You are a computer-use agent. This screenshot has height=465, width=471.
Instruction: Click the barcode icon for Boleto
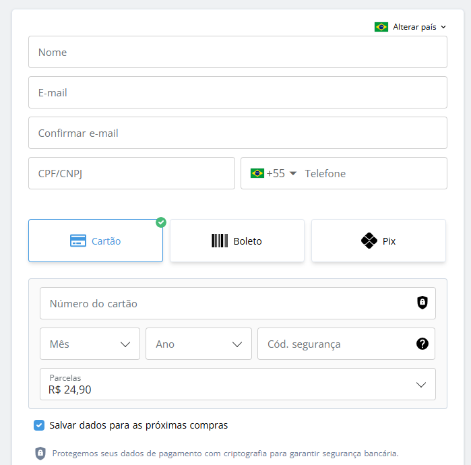(x=220, y=241)
